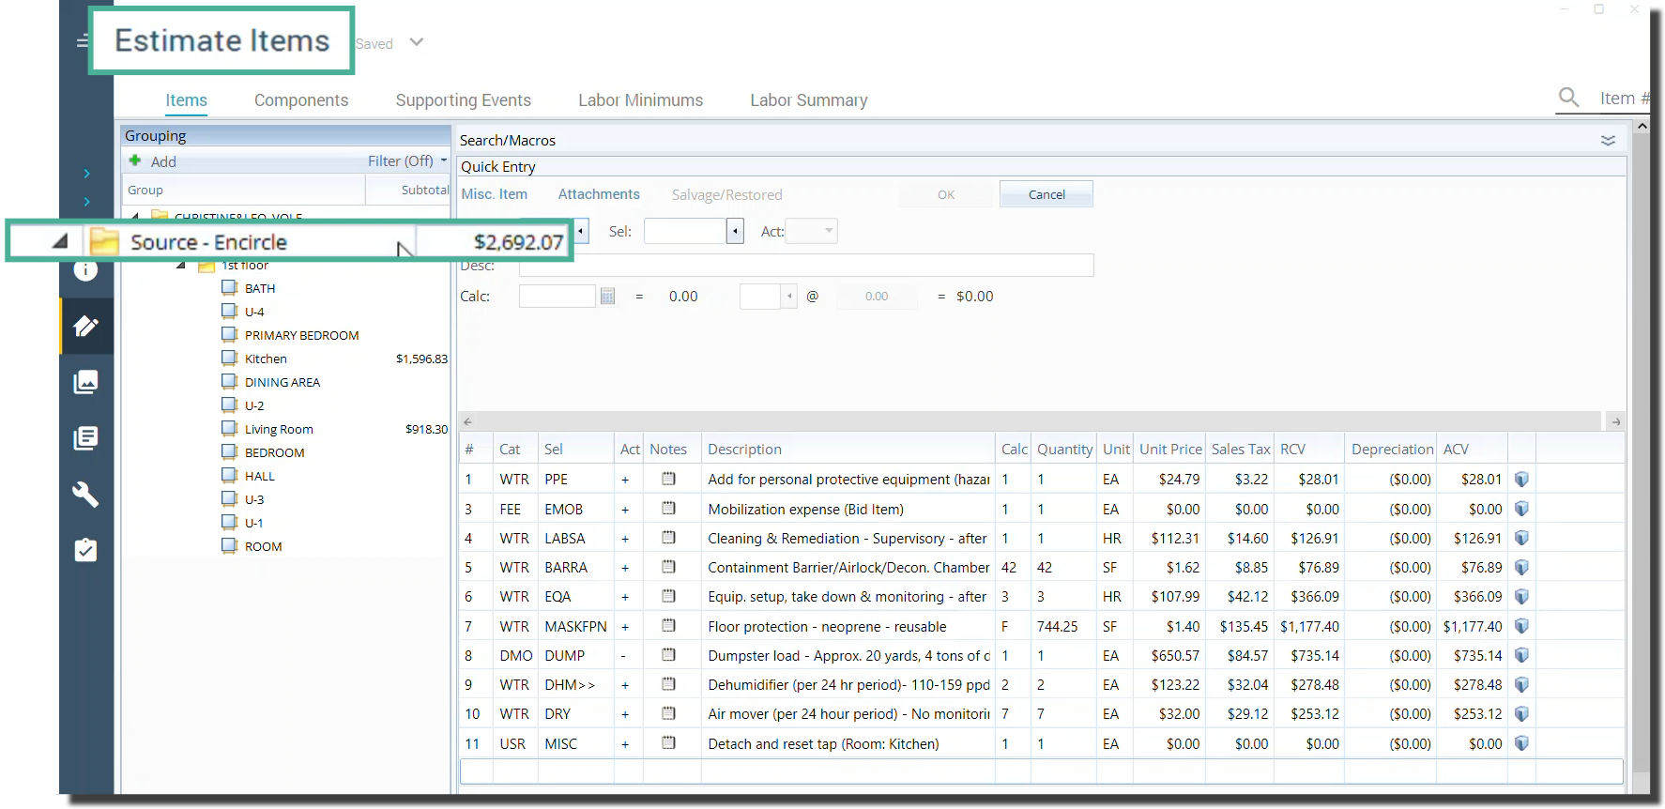Image resolution: width=1665 pixels, height=809 pixels.
Task: Collapse the Search/Macros panel chevrons
Action: click(x=1608, y=140)
